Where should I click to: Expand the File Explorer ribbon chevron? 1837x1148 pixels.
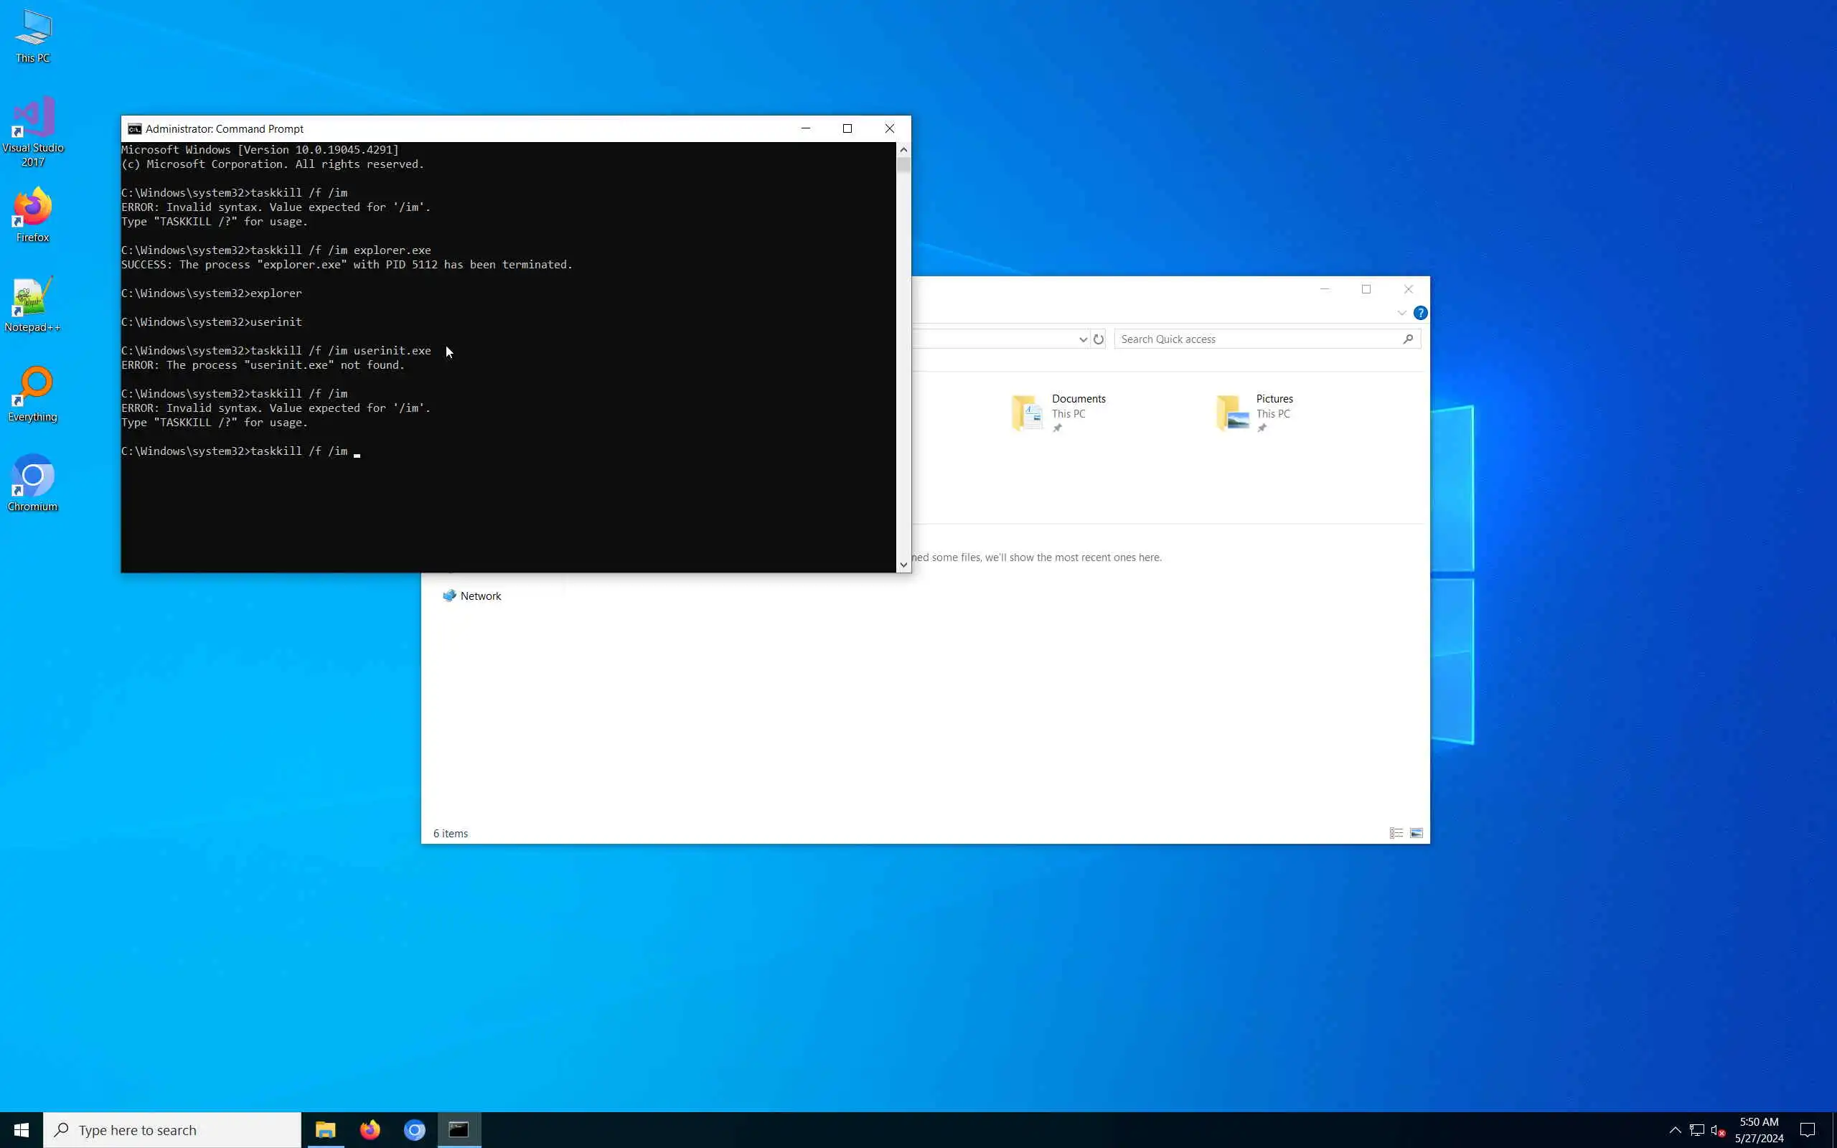[1401, 313]
